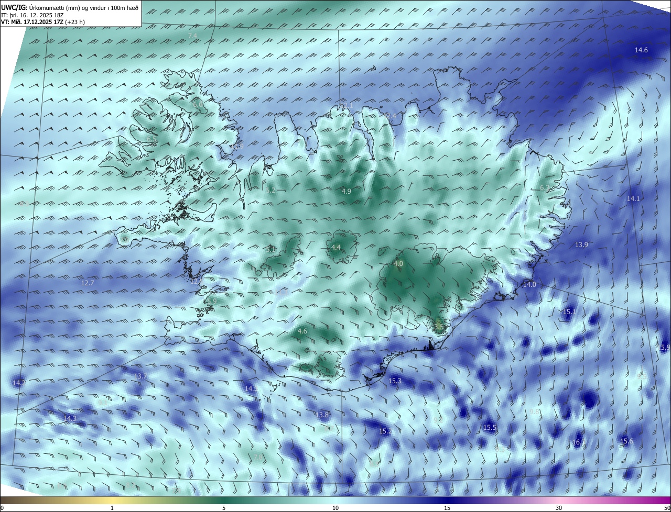
Task: Click the 15.3 value off the south coast
Action: tap(395, 381)
